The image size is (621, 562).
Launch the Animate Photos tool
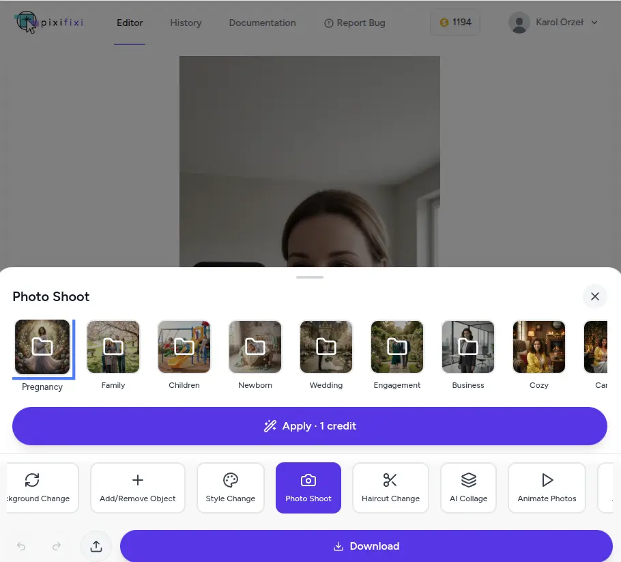[547, 488]
